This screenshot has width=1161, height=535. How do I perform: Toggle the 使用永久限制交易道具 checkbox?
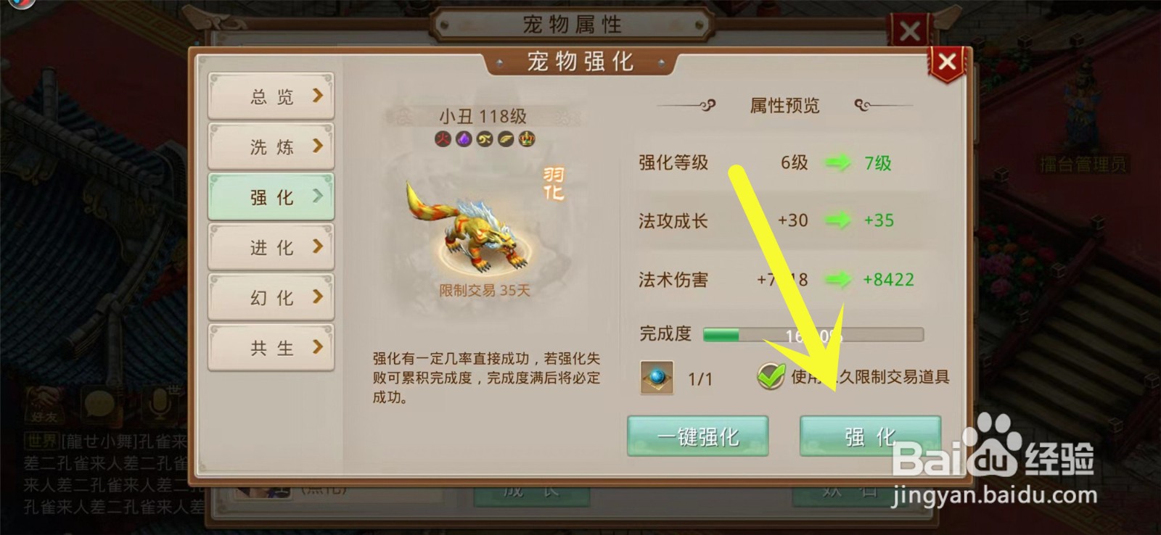point(771,376)
